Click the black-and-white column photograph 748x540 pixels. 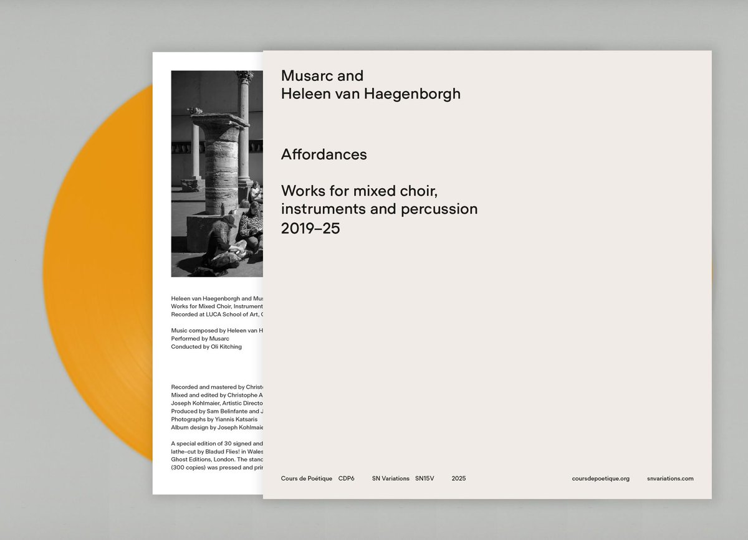[217, 173]
